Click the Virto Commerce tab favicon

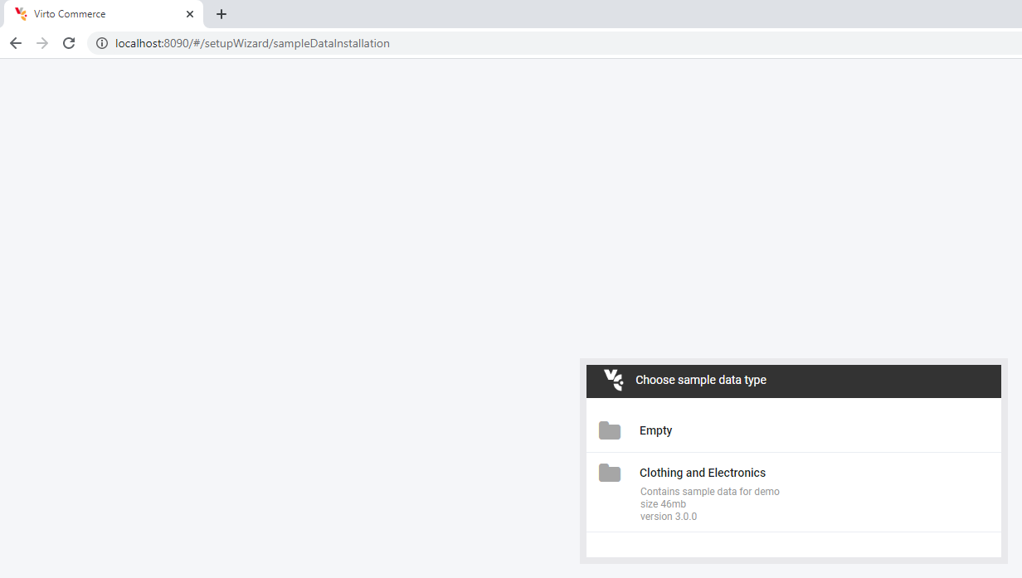point(21,14)
